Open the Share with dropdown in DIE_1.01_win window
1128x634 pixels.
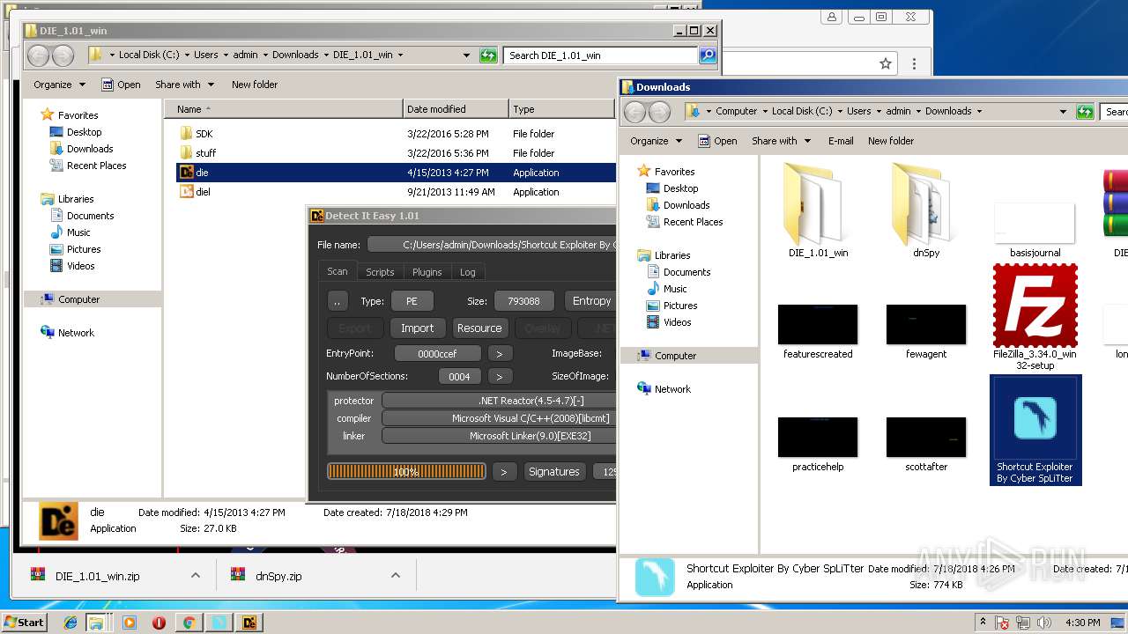tap(184, 85)
